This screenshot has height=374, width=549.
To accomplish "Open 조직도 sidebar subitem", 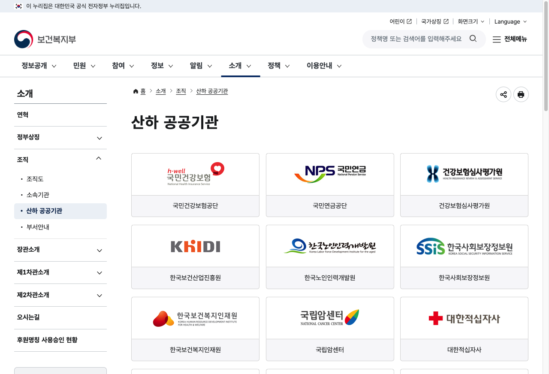I will coord(35,179).
